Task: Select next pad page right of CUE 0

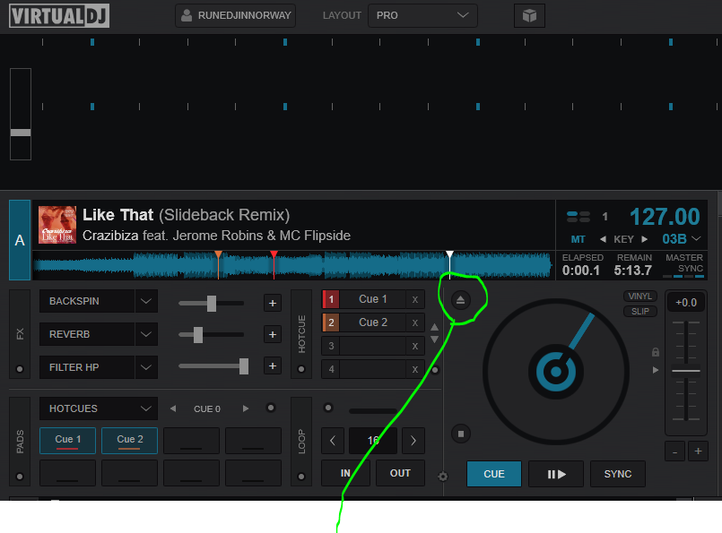Action: pos(246,408)
